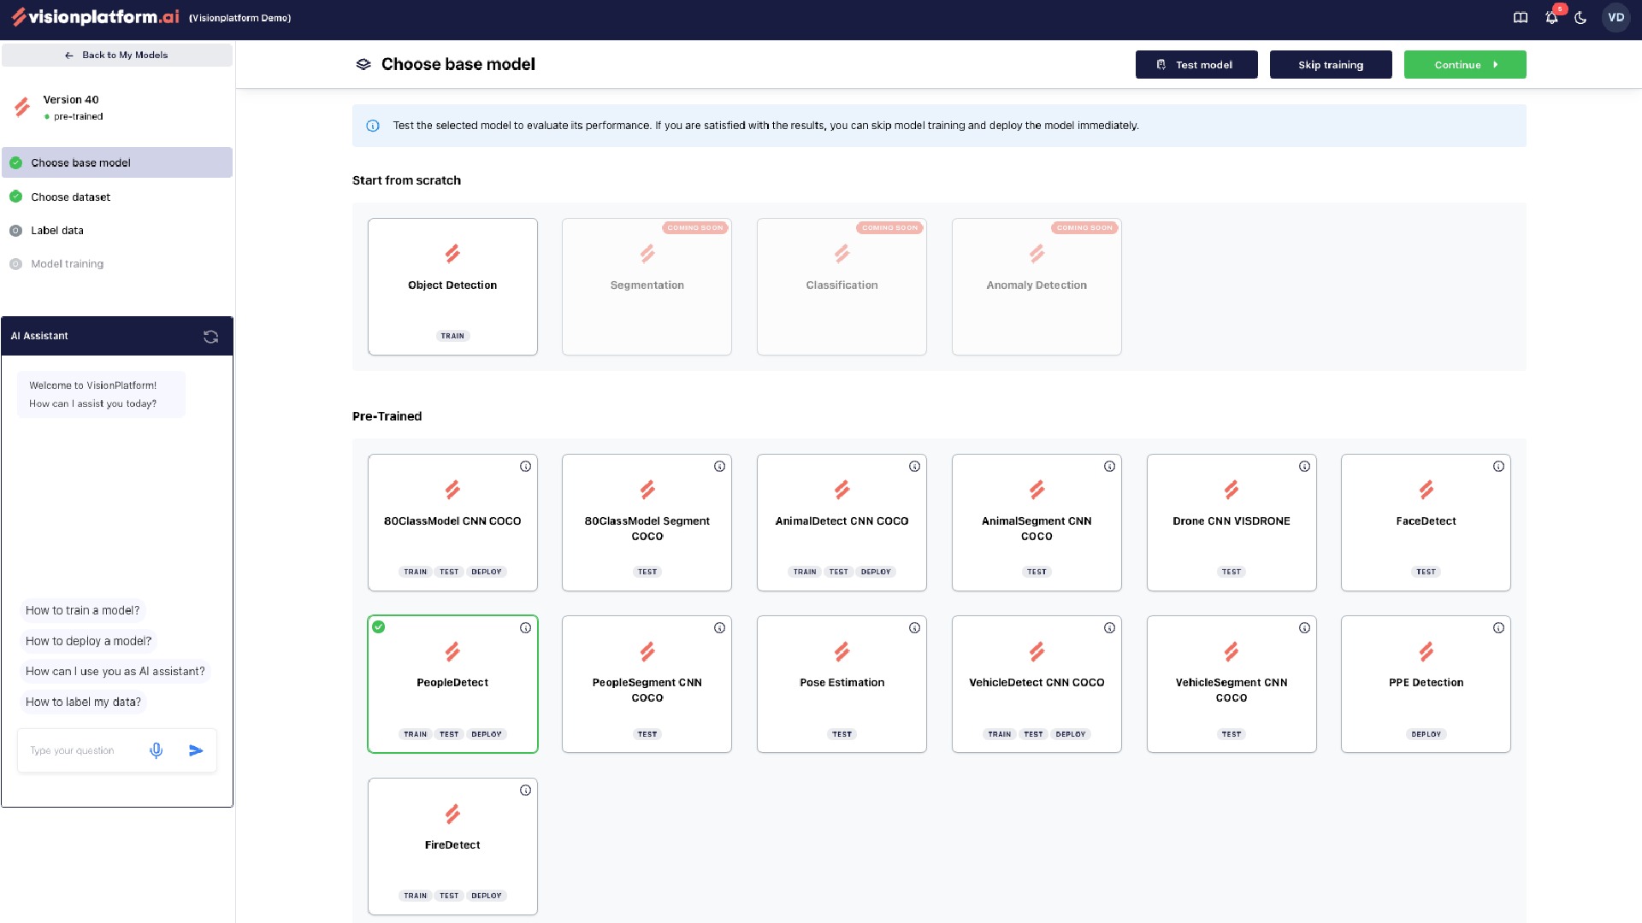Screen dimensions: 1642x923
Task: Show info for PeopleSegment CNN COCO
Action: (x=720, y=628)
